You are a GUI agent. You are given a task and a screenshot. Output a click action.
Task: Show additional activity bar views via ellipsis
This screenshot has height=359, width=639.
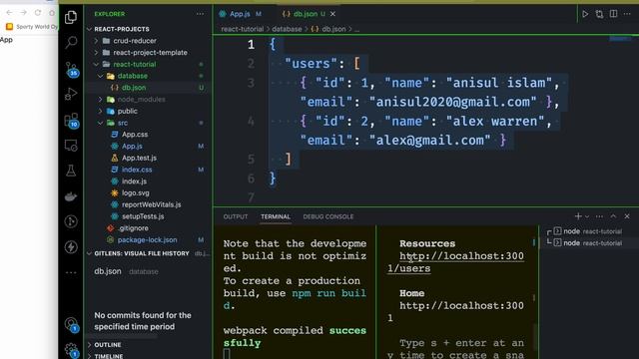pos(71,272)
